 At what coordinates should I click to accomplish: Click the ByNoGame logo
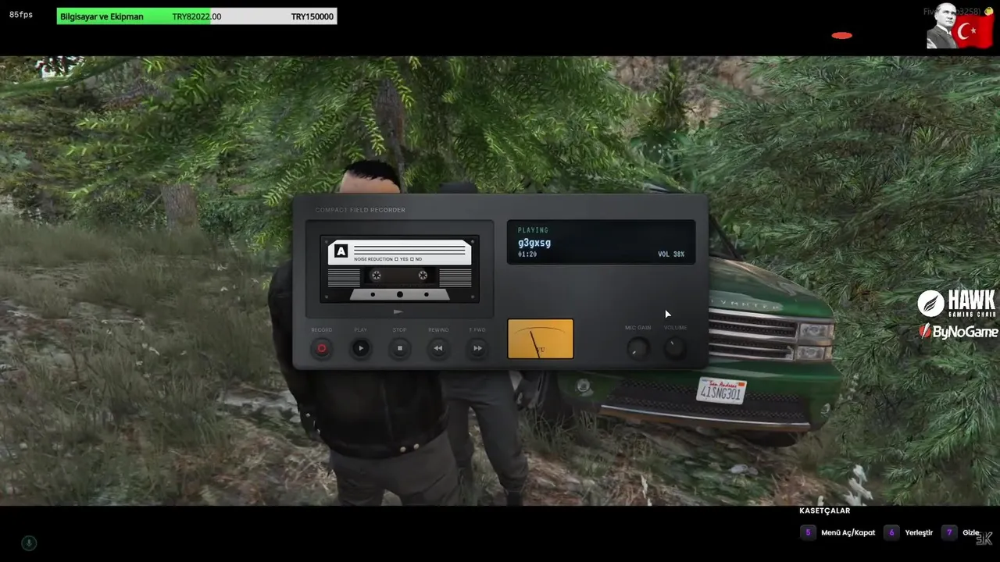(x=959, y=332)
